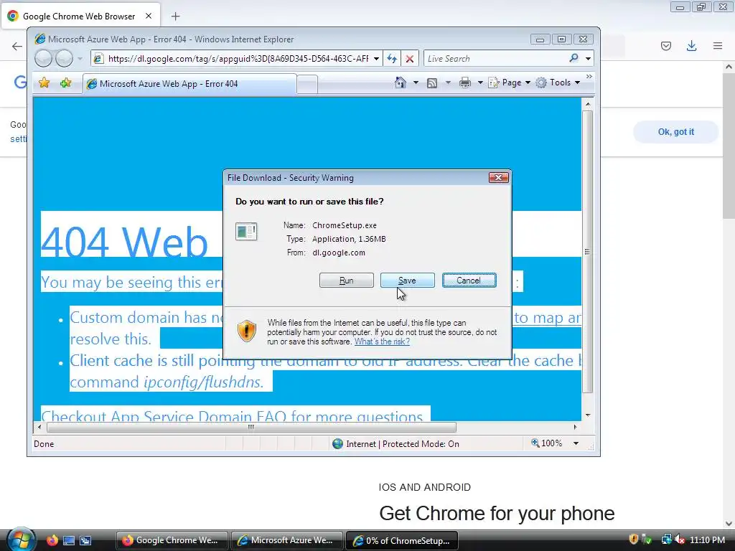Click the Switch between windows quick launch icon
Image resolution: width=735 pixels, height=551 pixels.
click(85, 540)
